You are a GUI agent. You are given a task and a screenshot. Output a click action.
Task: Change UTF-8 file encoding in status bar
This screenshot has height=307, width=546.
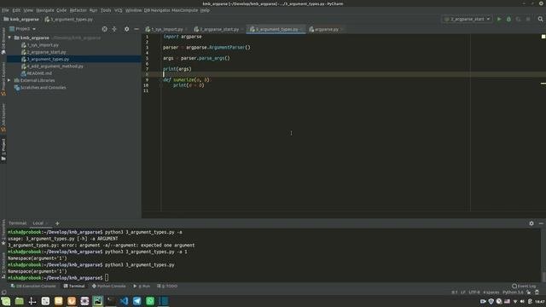tap(474, 293)
